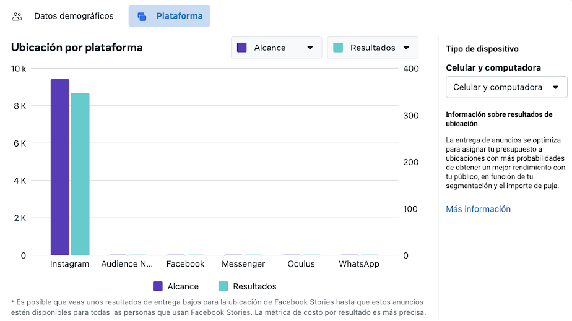This screenshot has height=321, width=572.
Task: Click the Instagram teal Resultados bar
Action: 80,174
